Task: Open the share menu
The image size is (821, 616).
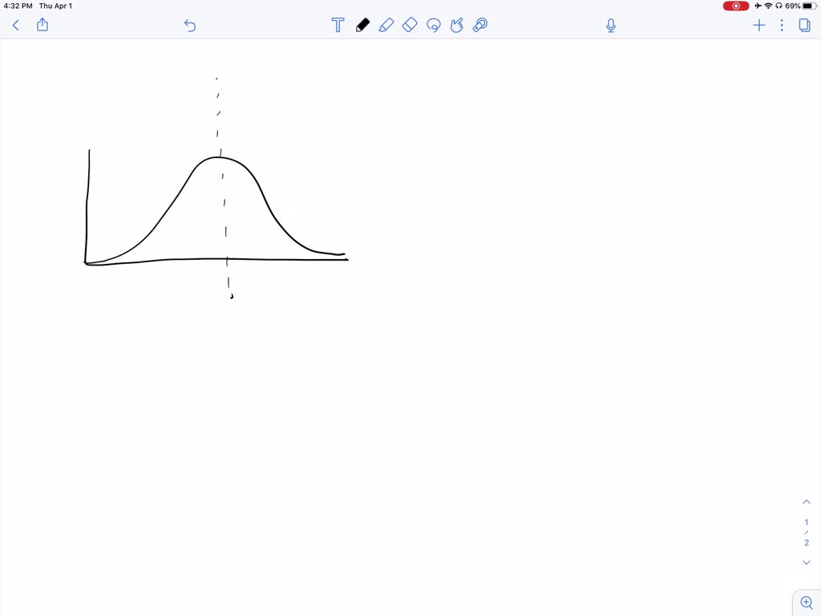Action: 42,25
